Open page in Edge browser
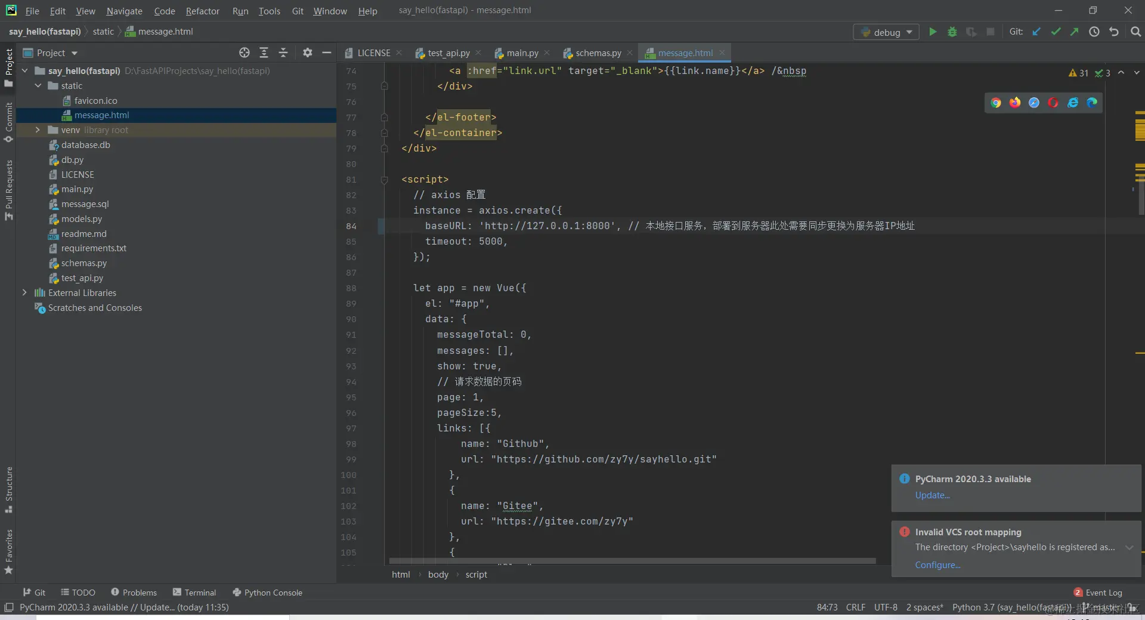The width and height of the screenshot is (1145, 620). [1092, 103]
